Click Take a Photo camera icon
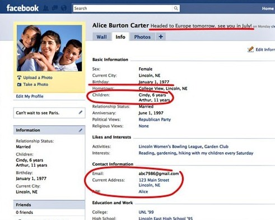The image size is (275, 220). (19, 85)
